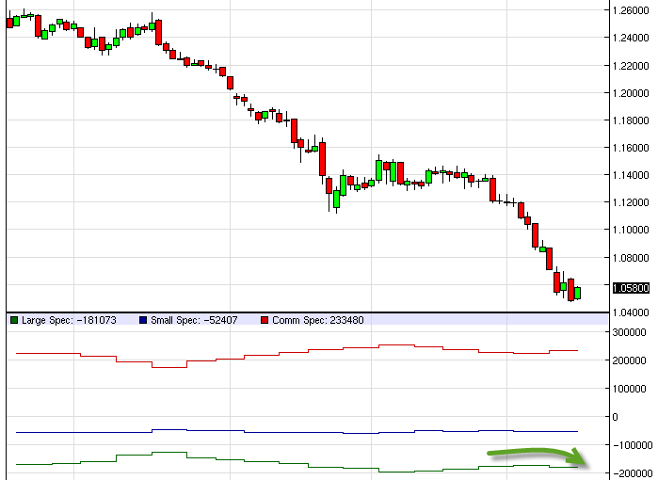Click the 1.20000 price axis label
658x480 pixels.
tap(631, 93)
